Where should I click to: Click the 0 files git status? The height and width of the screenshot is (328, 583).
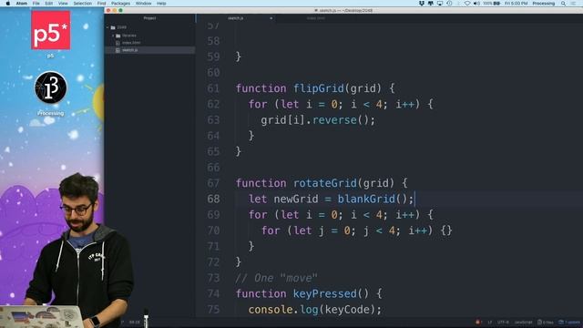[x=546, y=322]
